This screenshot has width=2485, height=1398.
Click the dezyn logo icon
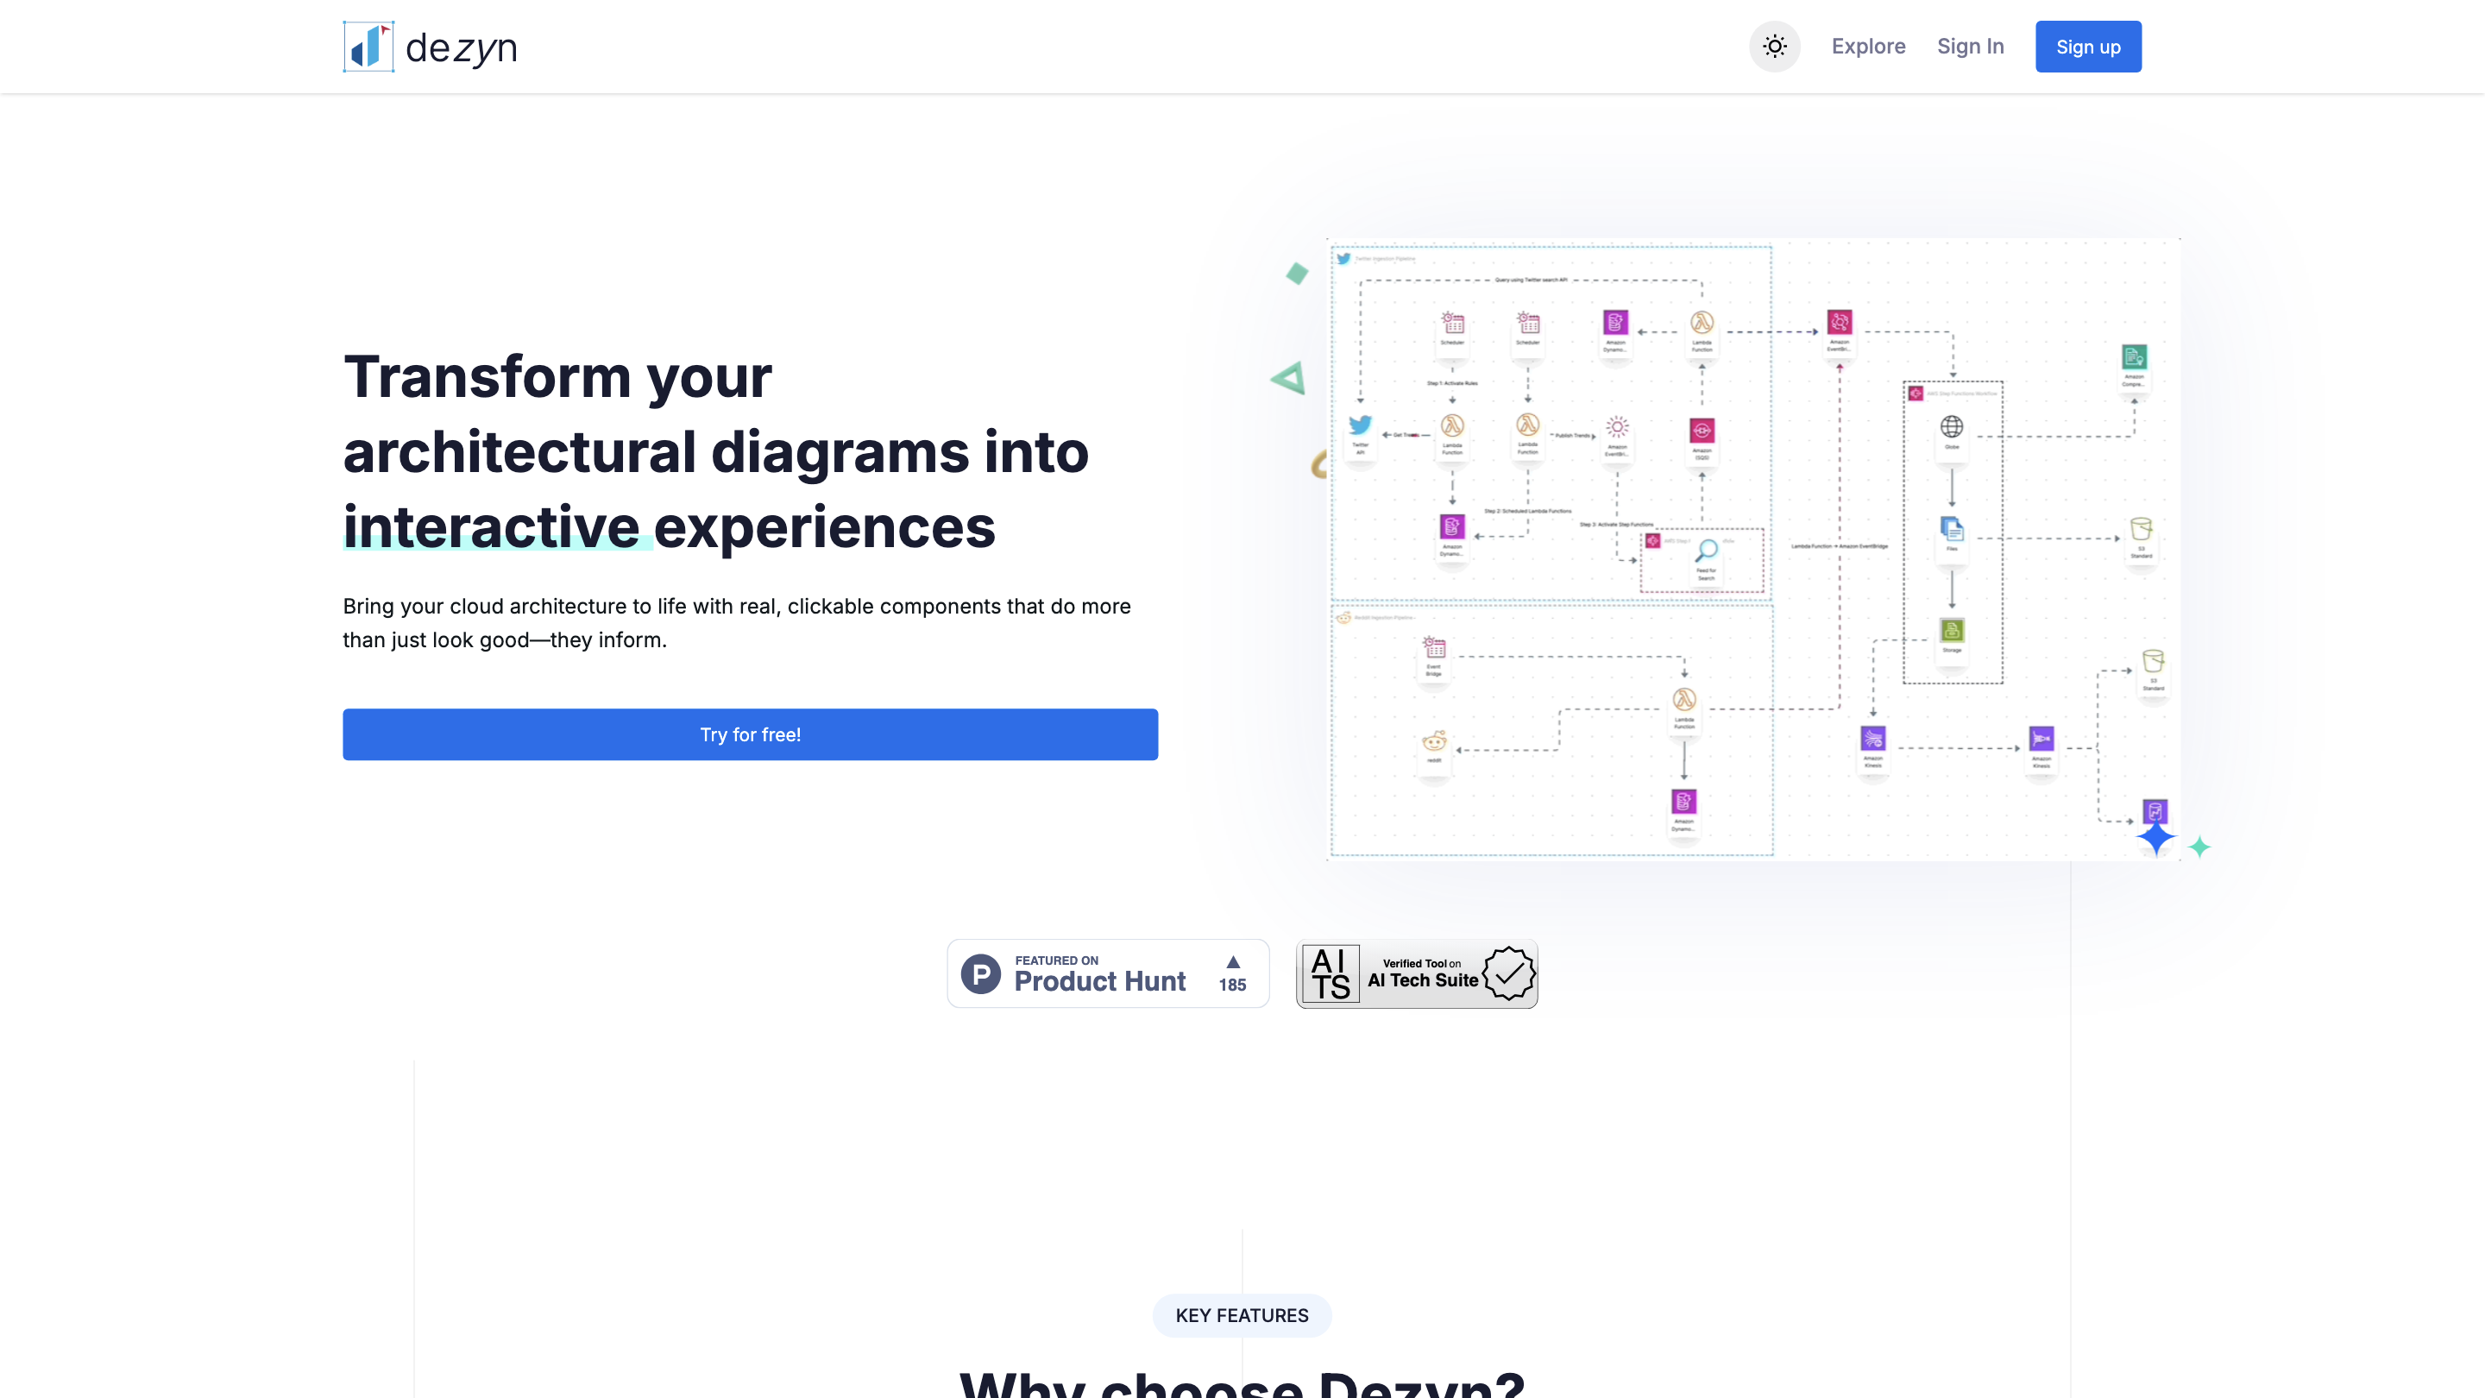pyautogui.click(x=368, y=47)
